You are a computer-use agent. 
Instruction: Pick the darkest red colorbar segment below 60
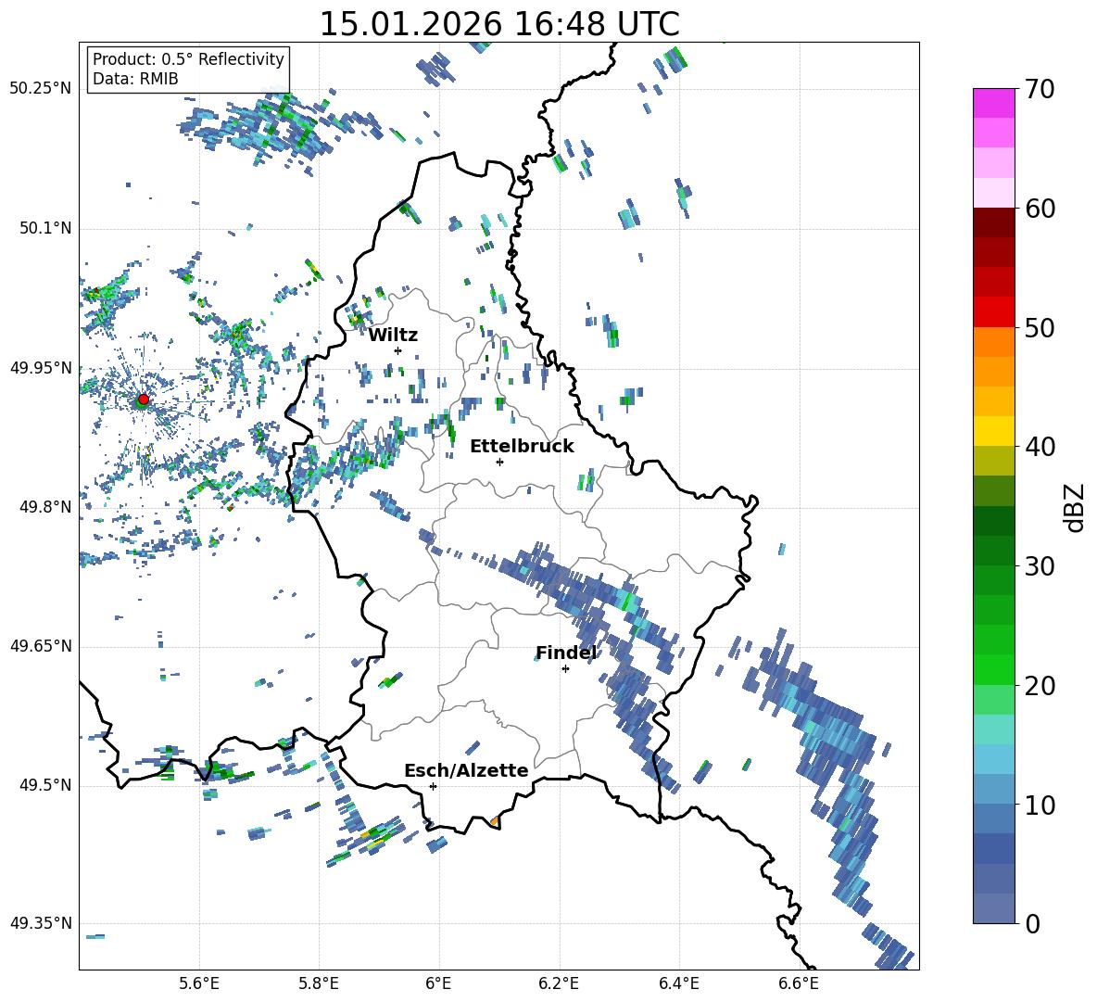click(994, 222)
